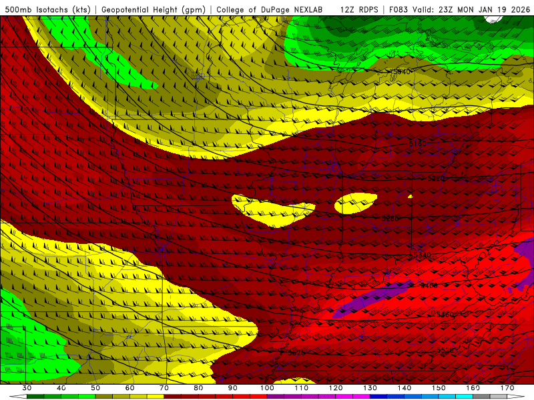Click the 30 value on the color scale
The image size is (534, 400).
pyautogui.click(x=27, y=388)
